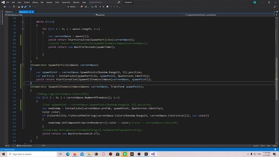Viewport: 279px width, 157px height.
Task: Click the Windows Start button
Action: 3,154
